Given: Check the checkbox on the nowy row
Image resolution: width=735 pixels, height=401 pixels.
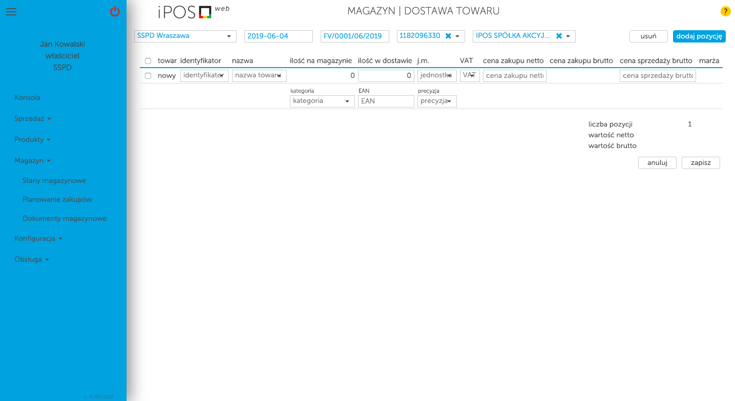Looking at the screenshot, I should [148, 75].
